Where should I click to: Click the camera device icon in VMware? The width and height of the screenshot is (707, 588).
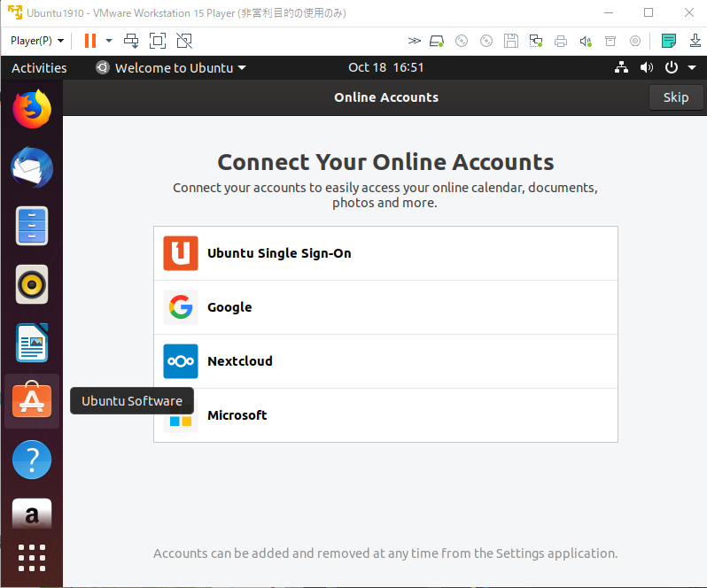(635, 42)
